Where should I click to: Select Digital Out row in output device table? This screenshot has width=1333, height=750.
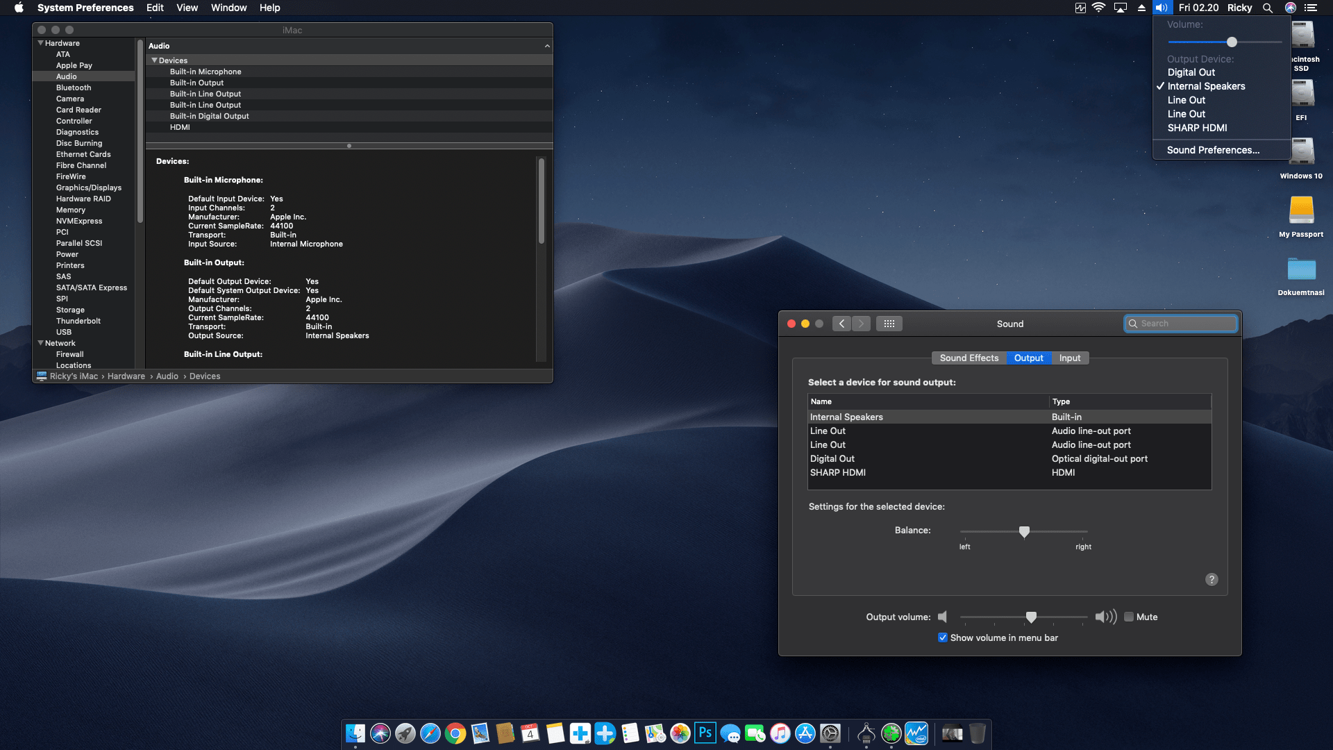tap(1009, 458)
